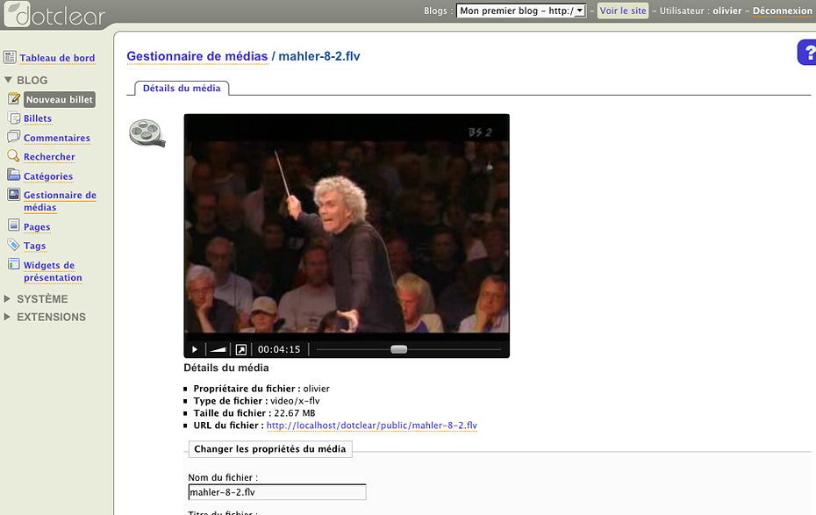Click the Catégories folder icon

[x=13, y=175]
